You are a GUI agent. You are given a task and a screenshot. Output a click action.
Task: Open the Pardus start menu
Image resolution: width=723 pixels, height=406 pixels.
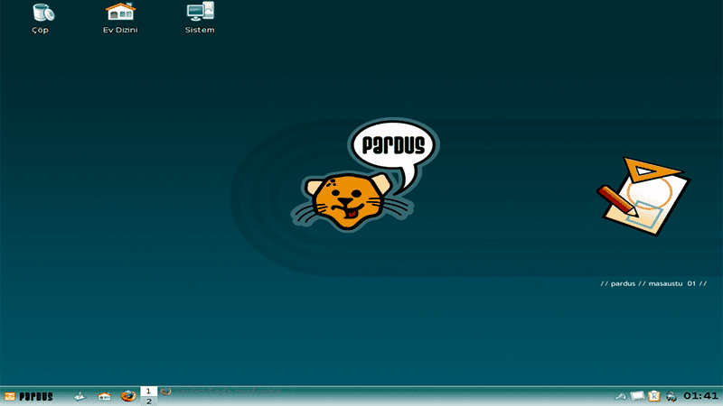[29, 395]
